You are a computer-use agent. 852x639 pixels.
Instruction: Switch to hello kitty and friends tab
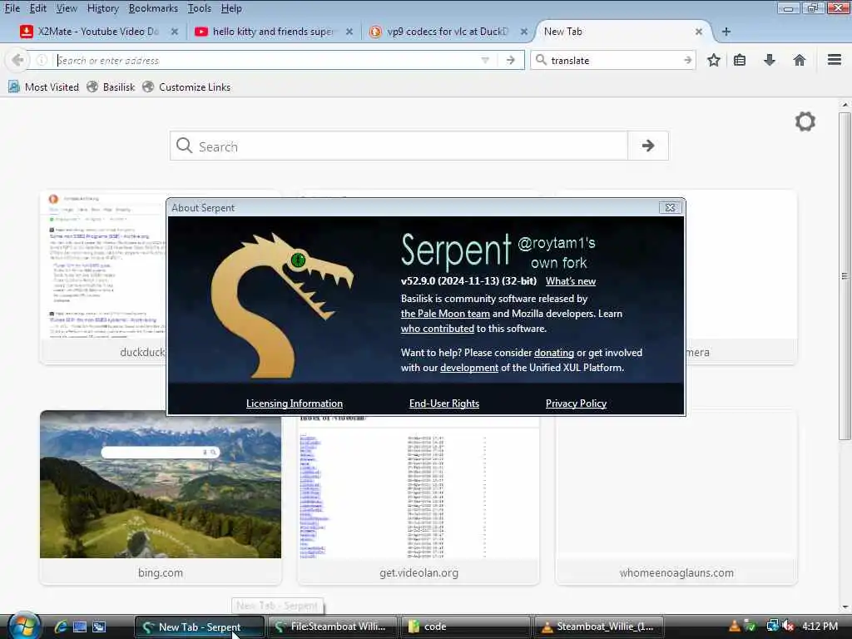[x=273, y=32]
